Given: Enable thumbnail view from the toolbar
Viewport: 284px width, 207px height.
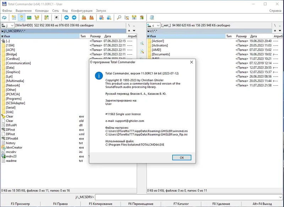Looking at the screenshot, I should click(x=29, y=17).
